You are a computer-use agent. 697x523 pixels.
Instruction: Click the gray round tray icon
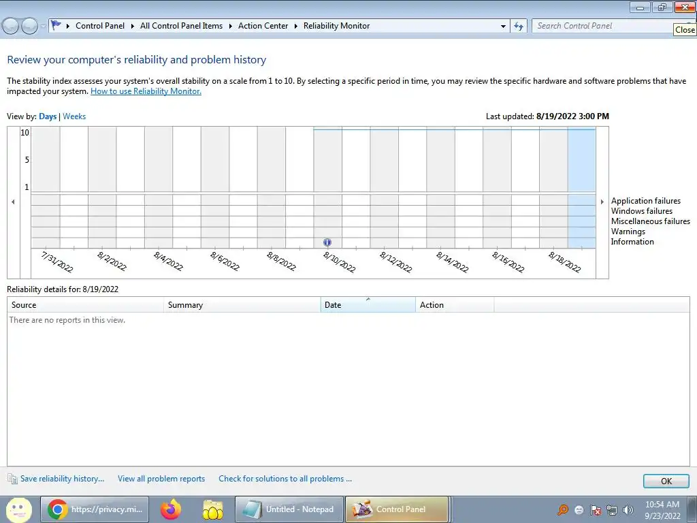(x=579, y=510)
